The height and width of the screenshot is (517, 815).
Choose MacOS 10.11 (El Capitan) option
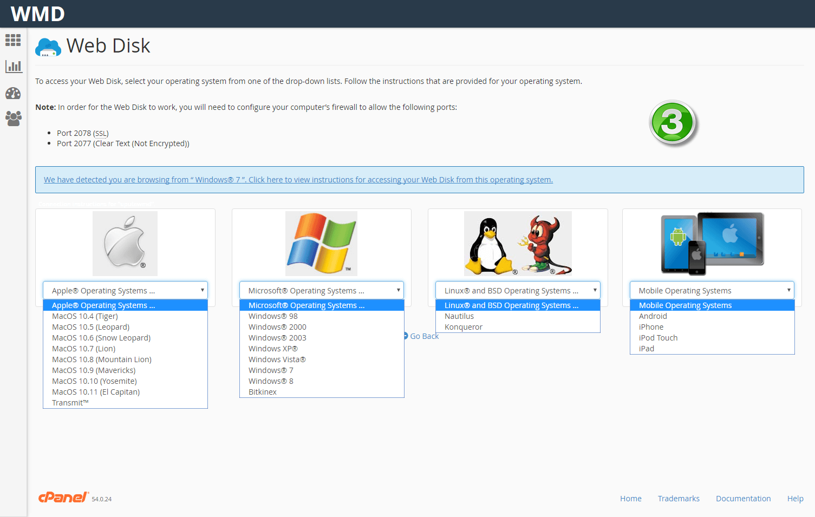click(x=125, y=392)
